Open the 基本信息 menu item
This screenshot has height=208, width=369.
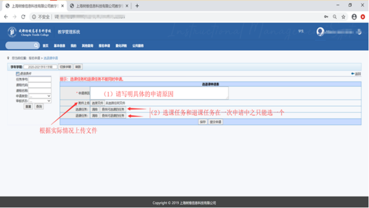pyautogui.click(x=59, y=46)
